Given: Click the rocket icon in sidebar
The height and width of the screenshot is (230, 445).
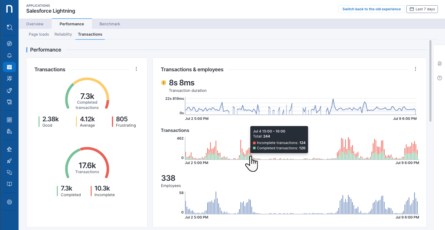Looking at the screenshot, I should pyautogui.click(x=9, y=161).
